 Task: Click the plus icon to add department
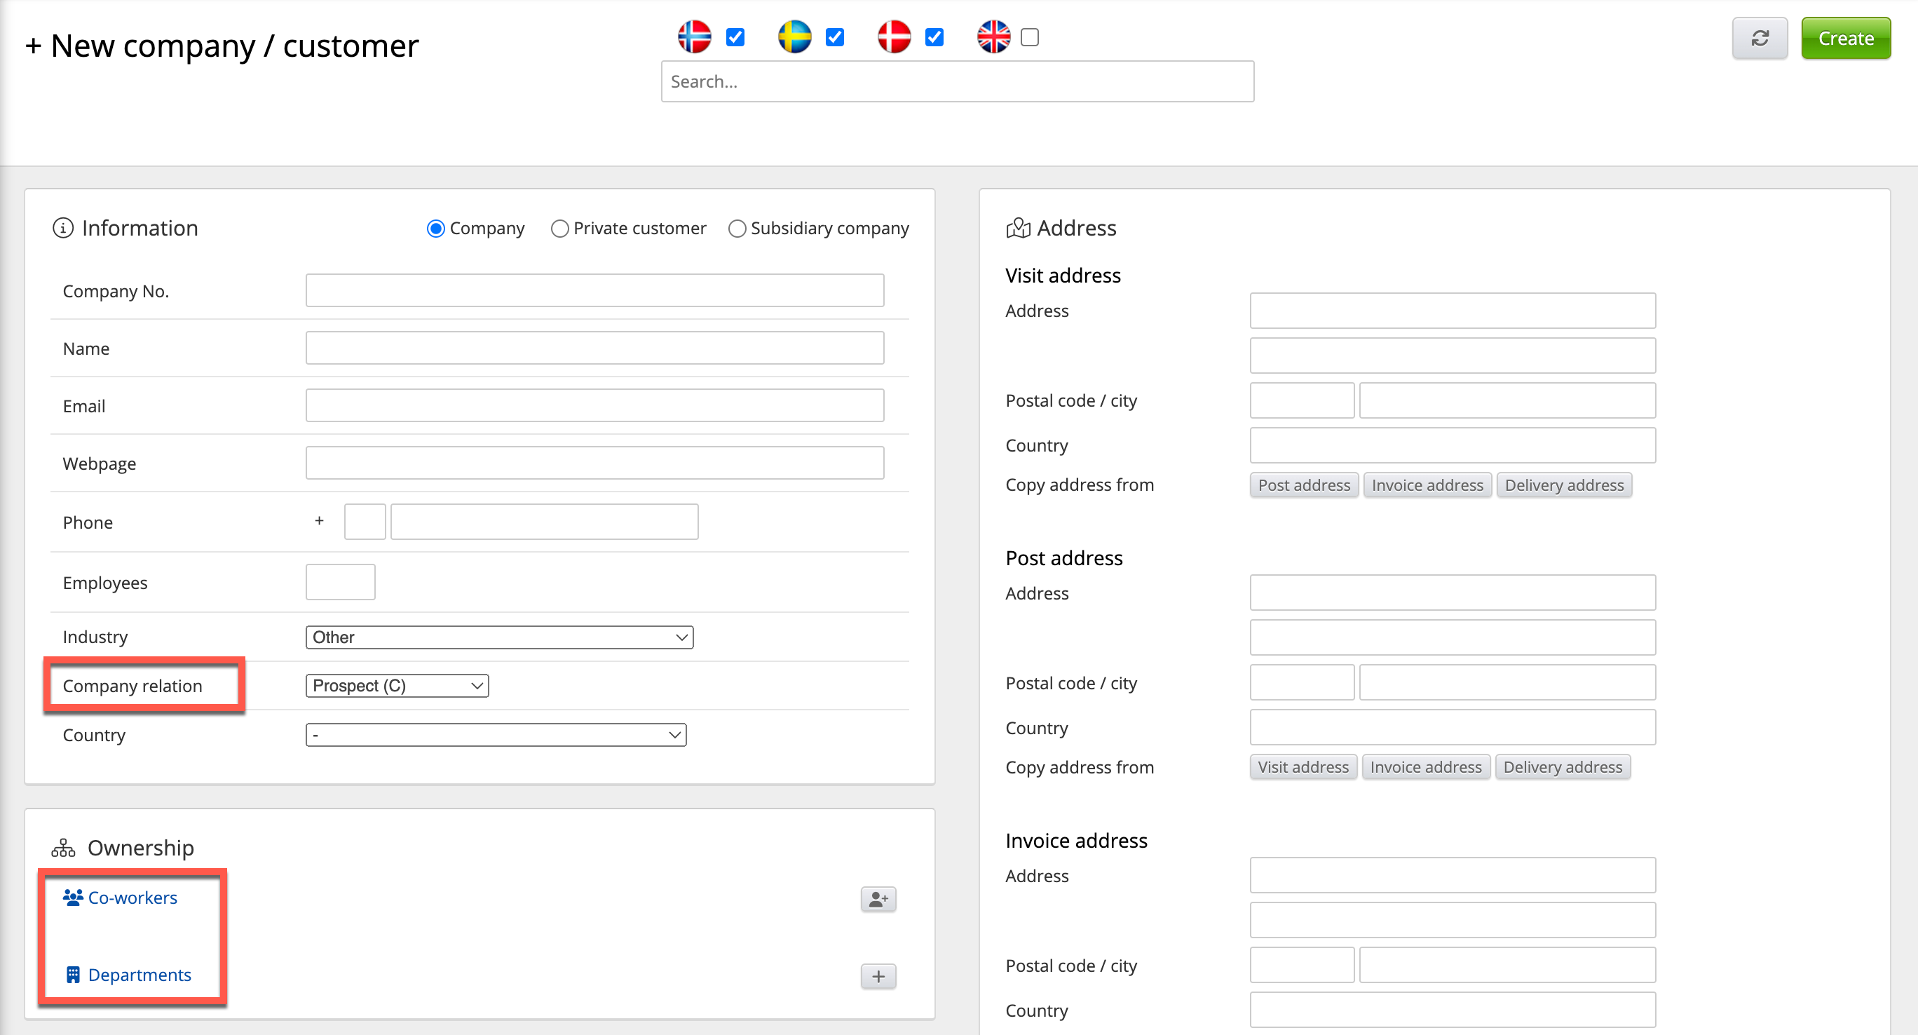click(x=878, y=976)
